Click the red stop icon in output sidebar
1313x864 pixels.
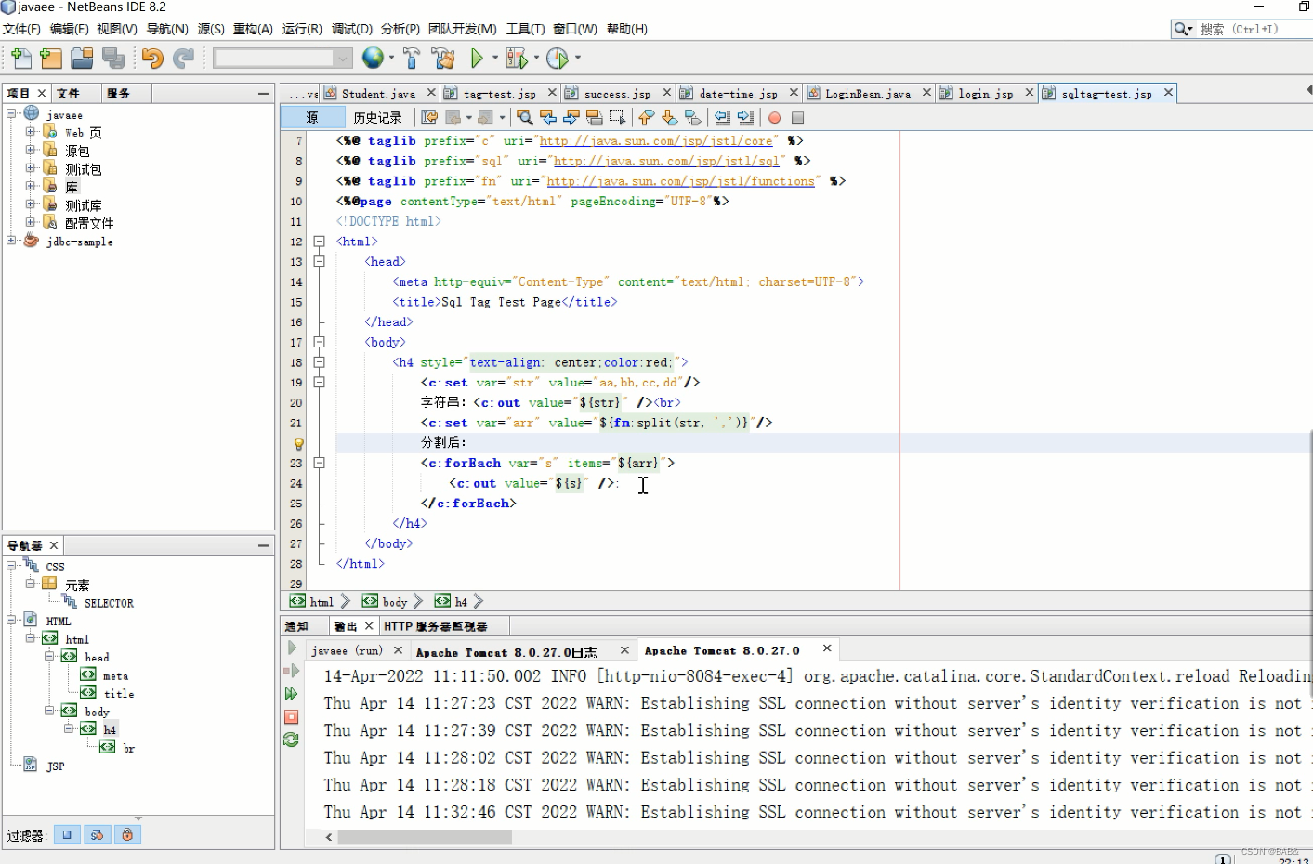tap(292, 717)
